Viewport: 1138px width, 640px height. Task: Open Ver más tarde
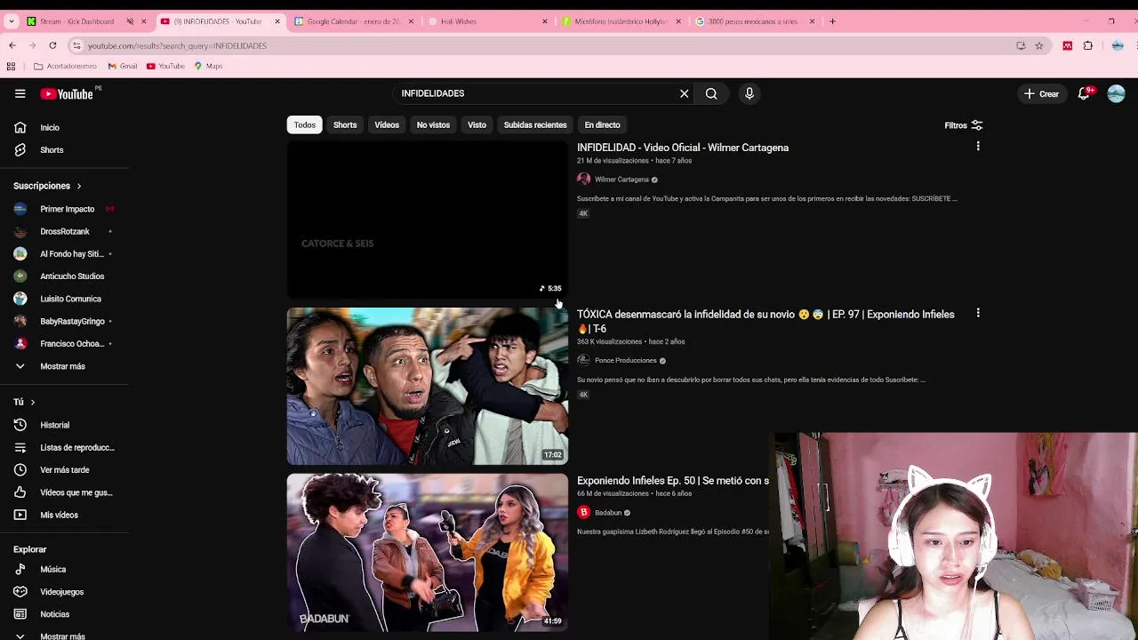pos(64,470)
